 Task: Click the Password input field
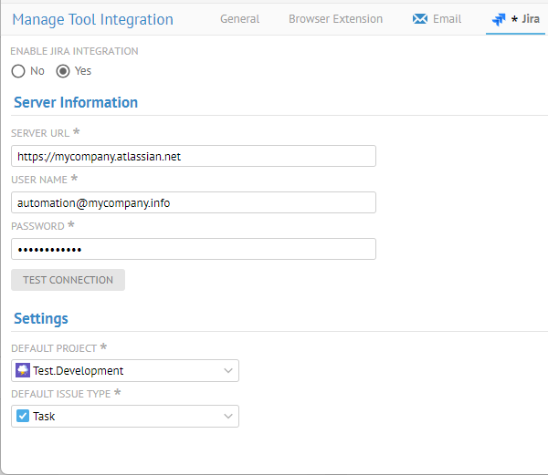[x=193, y=249]
